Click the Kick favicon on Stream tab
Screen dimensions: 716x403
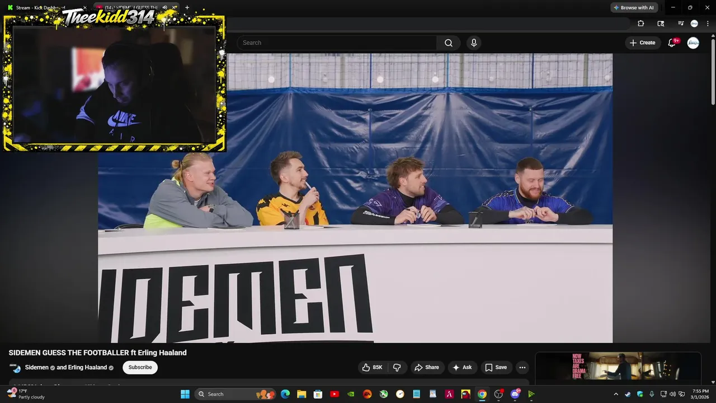[x=10, y=7]
